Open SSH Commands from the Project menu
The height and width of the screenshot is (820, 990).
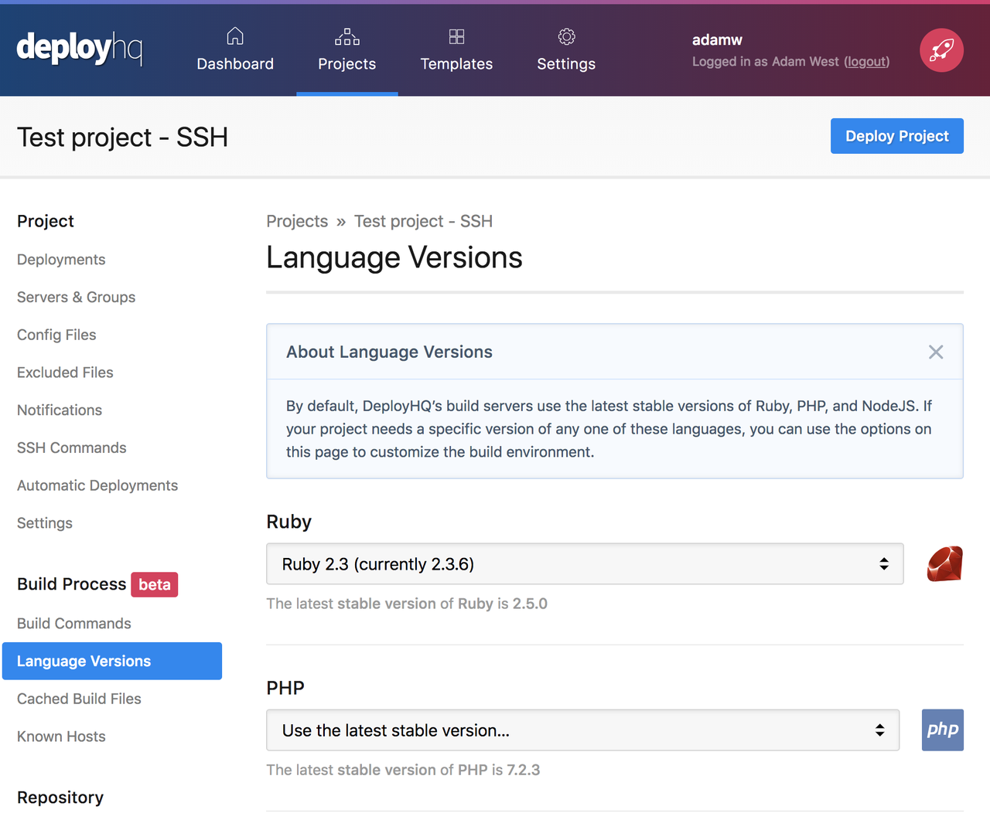(x=71, y=447)
